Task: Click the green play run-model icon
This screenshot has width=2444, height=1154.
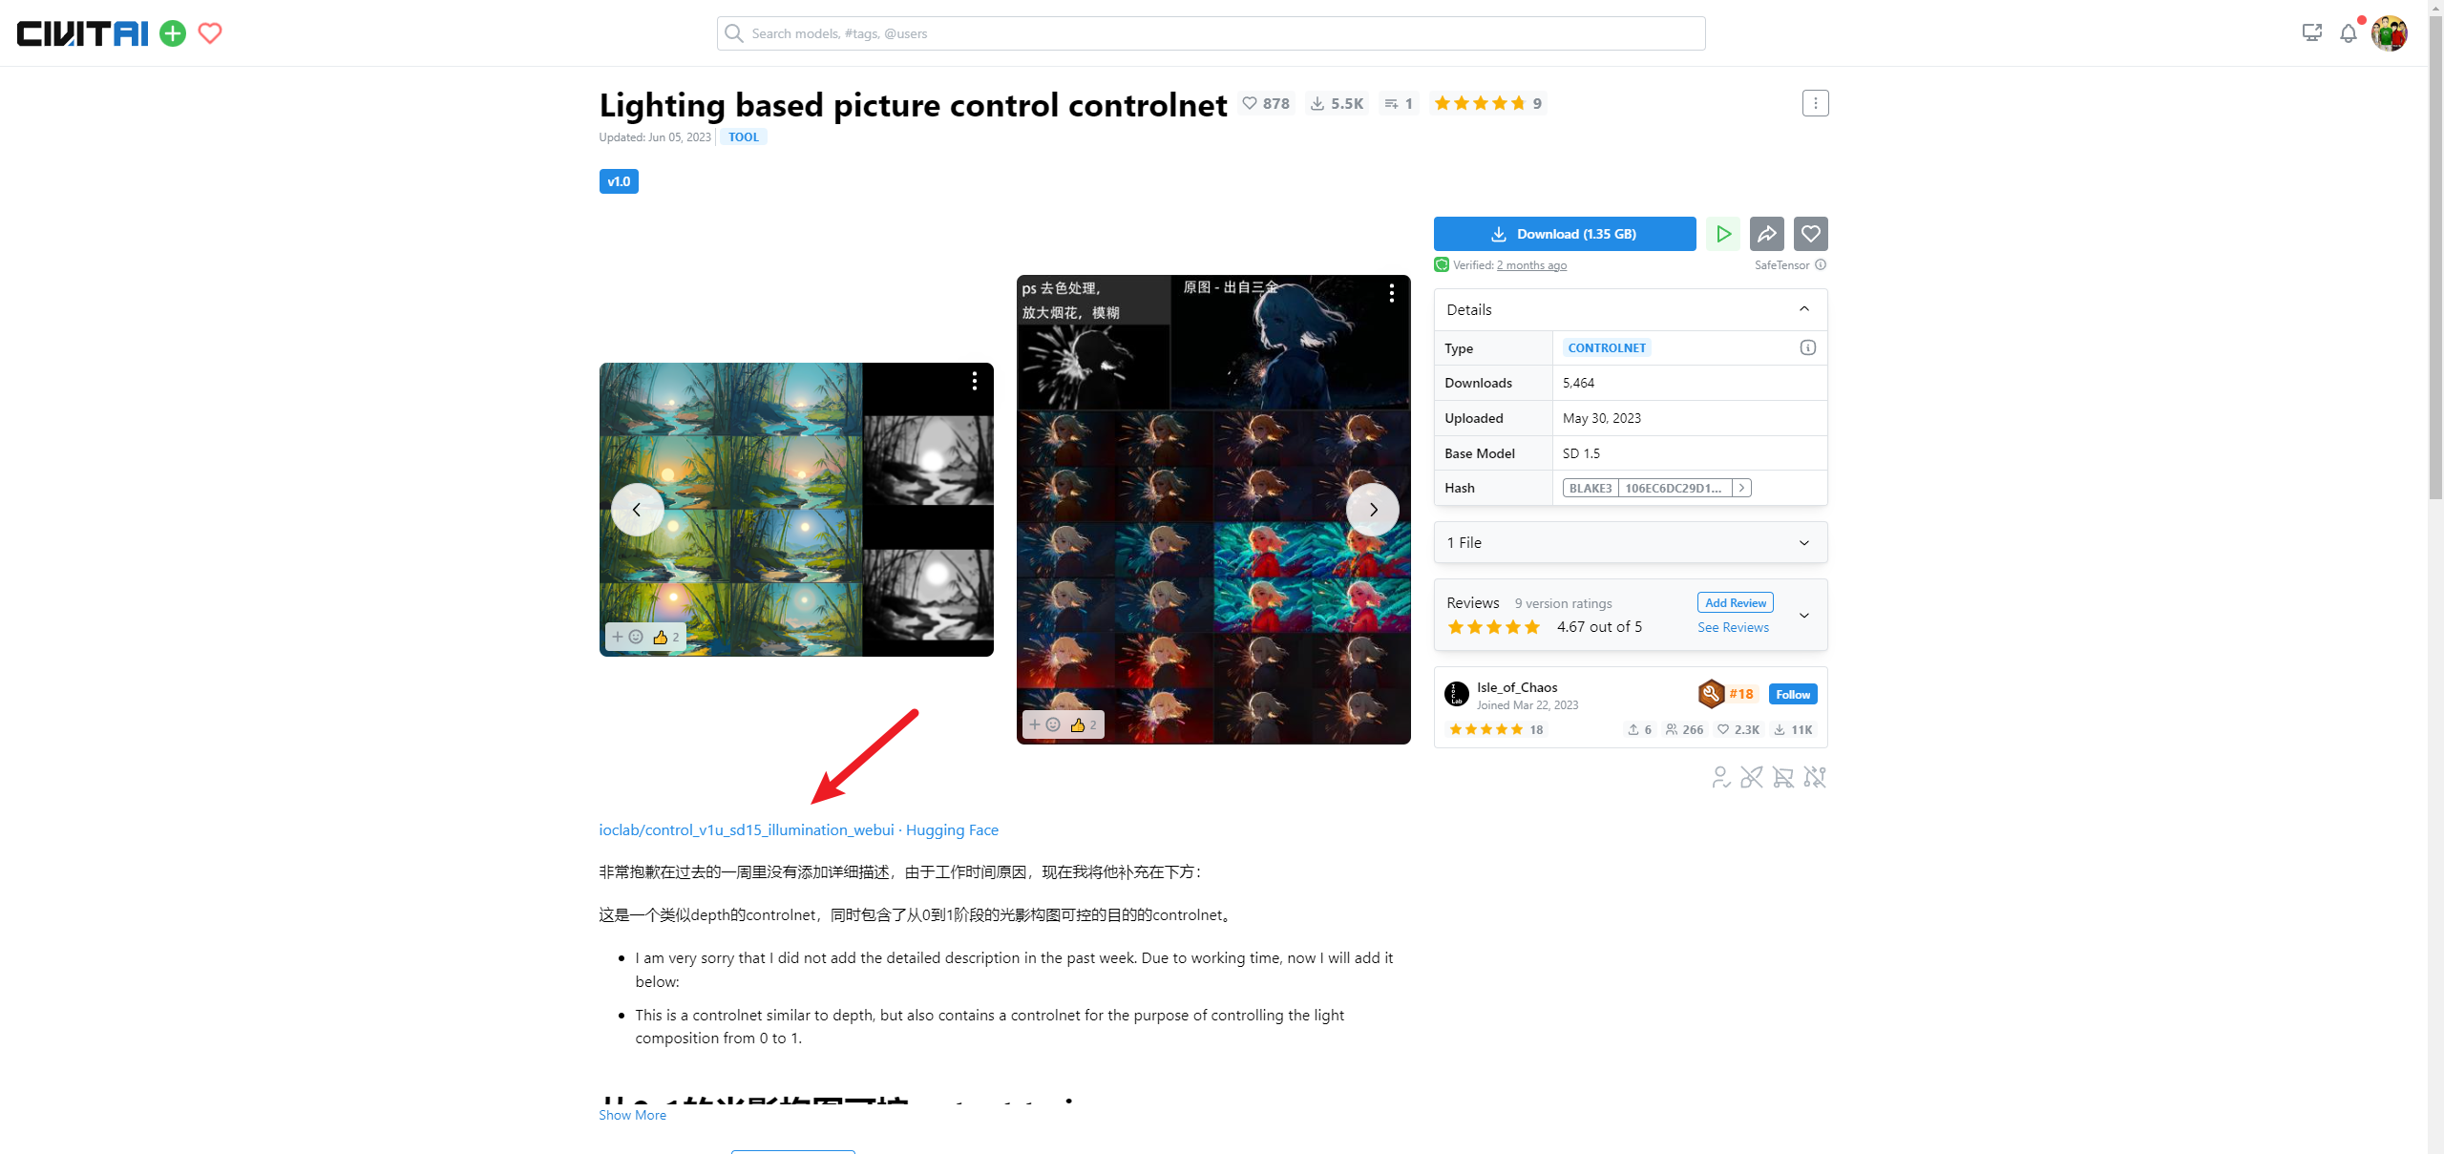Action: 1723,234
